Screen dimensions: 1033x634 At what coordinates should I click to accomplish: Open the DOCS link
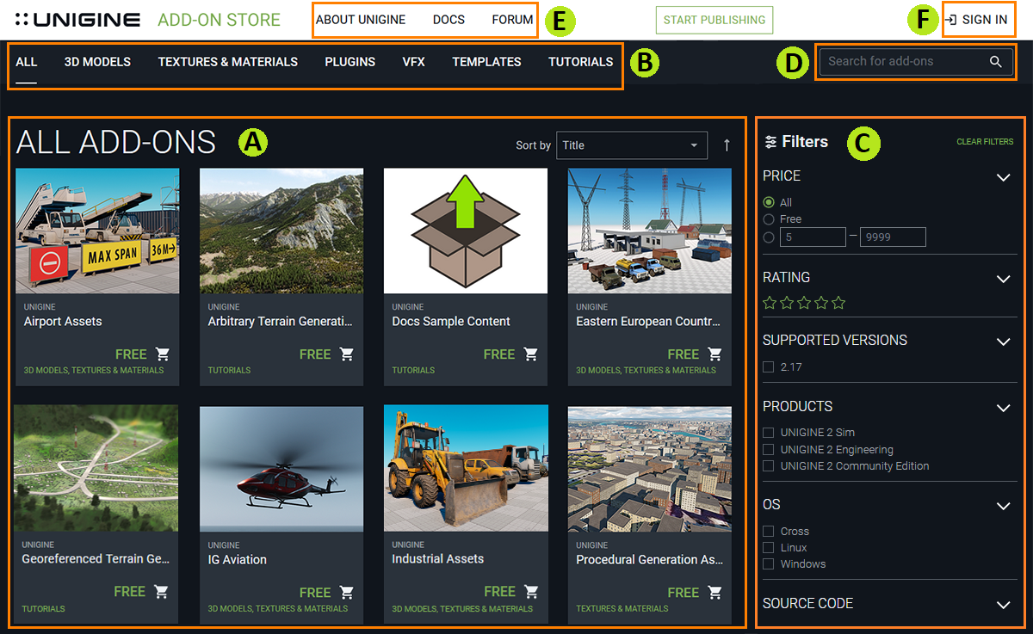[448, 20]
